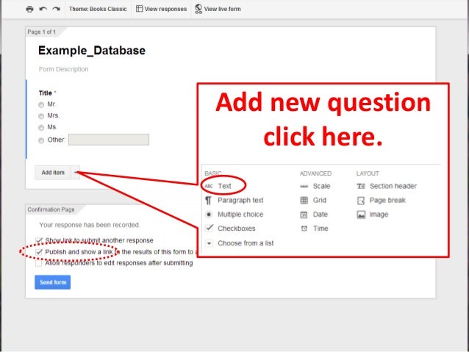Select the Scale item type icon
This screenshot has width=469, height=352.
point(304,187)
